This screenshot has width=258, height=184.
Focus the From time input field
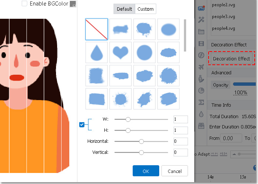point(231,138)
